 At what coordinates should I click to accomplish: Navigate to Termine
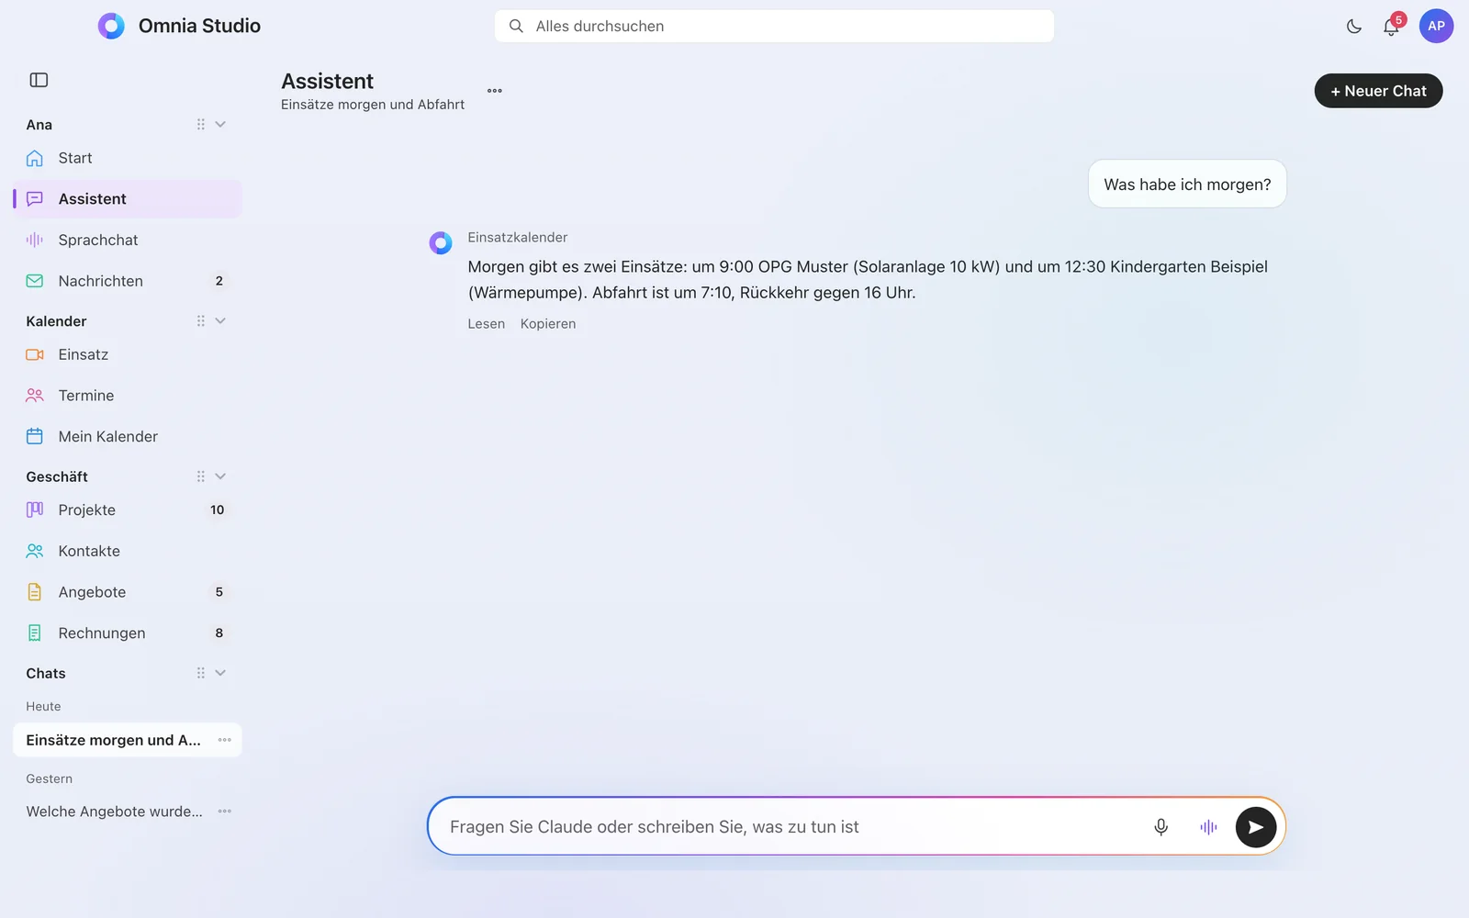[x=128, y=396]
